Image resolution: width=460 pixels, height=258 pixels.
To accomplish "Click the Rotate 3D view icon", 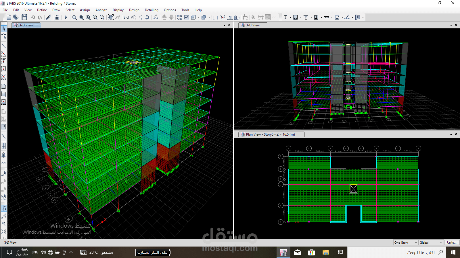I will click(147, 17).
